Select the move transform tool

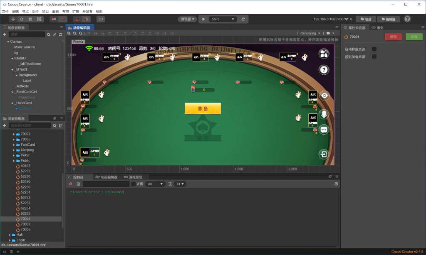tap(13, 19)
